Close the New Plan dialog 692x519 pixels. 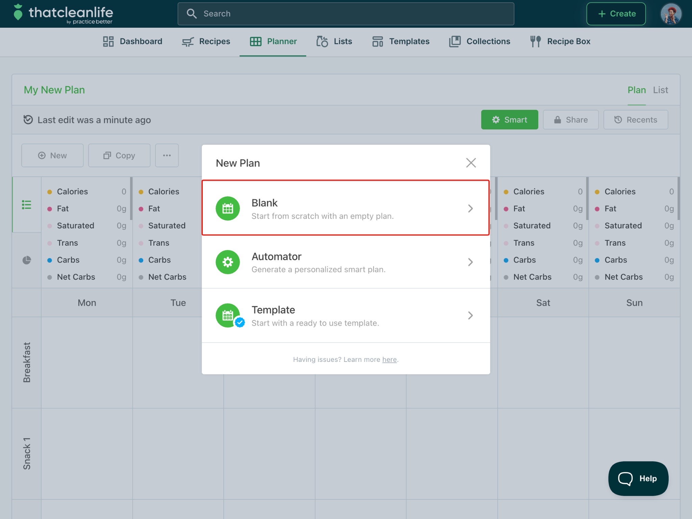pyautogui.click(x=471, y=163)
